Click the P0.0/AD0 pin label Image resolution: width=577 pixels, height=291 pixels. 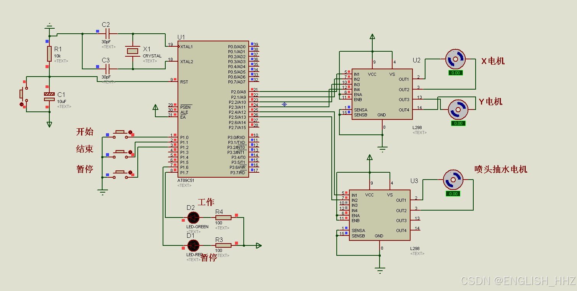point(237,47)
